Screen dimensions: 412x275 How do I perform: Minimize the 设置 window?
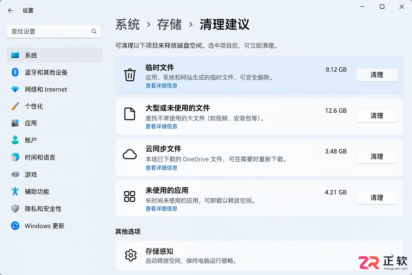click(362, 7)
